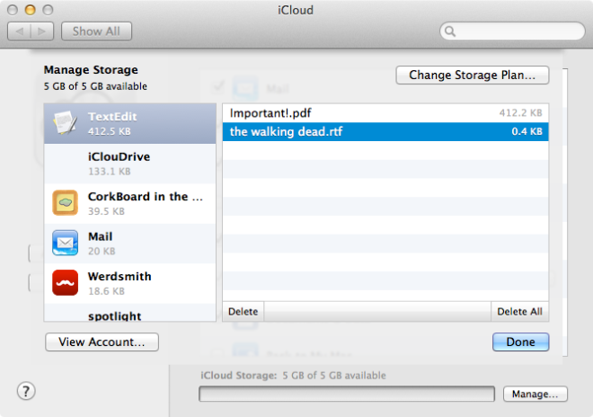Click the back navigation arrow

19,31
